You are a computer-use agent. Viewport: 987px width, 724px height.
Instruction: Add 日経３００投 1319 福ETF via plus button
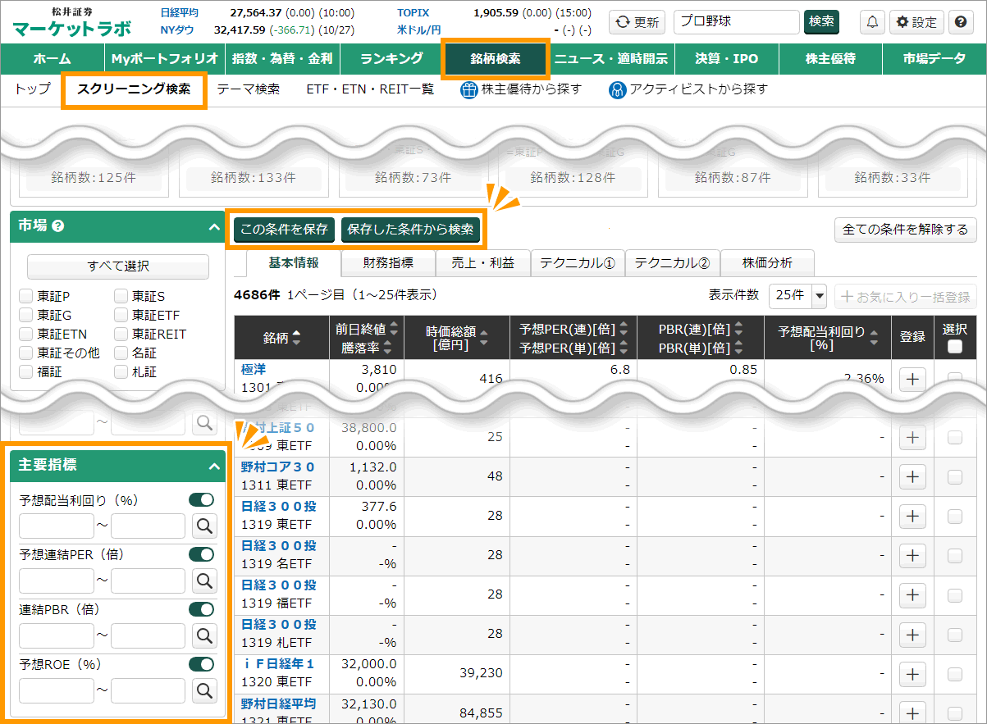912,595
